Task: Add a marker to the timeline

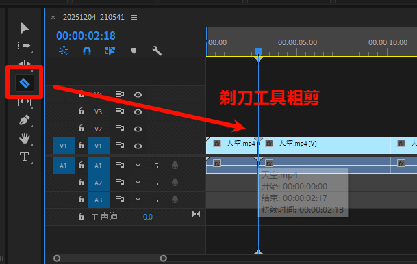Action: click(134, 51)
